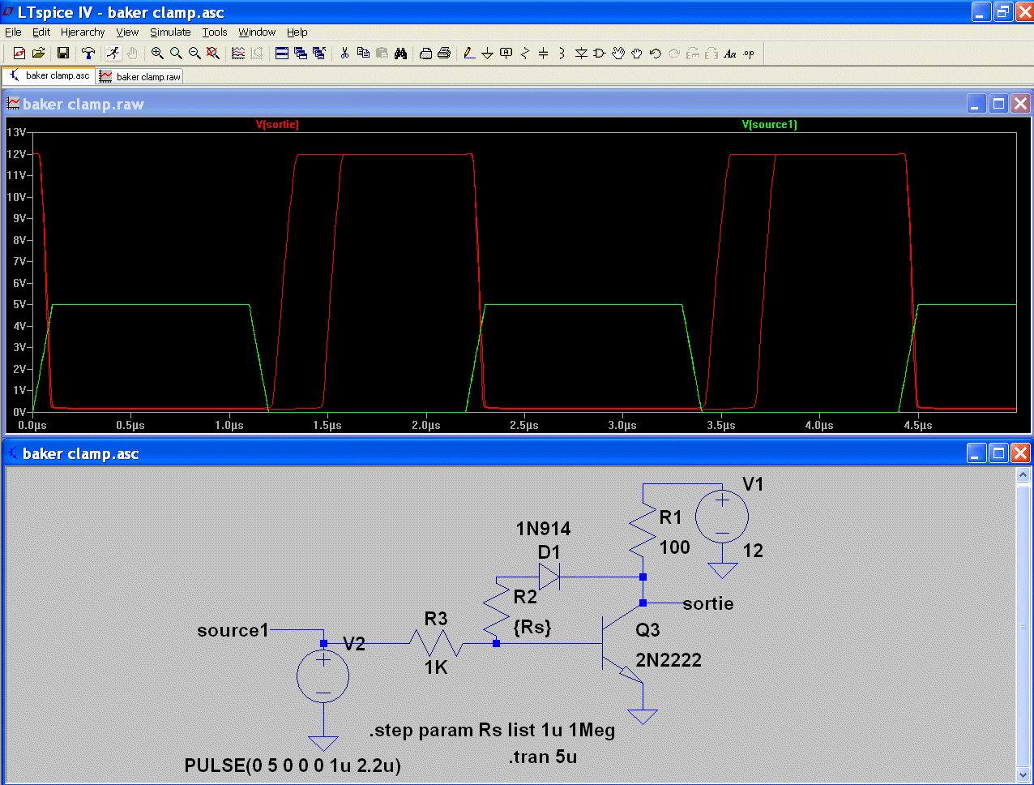This screenshot has width=1034, height=785.
Task: Open the View menu
Action: click(127, 32)
